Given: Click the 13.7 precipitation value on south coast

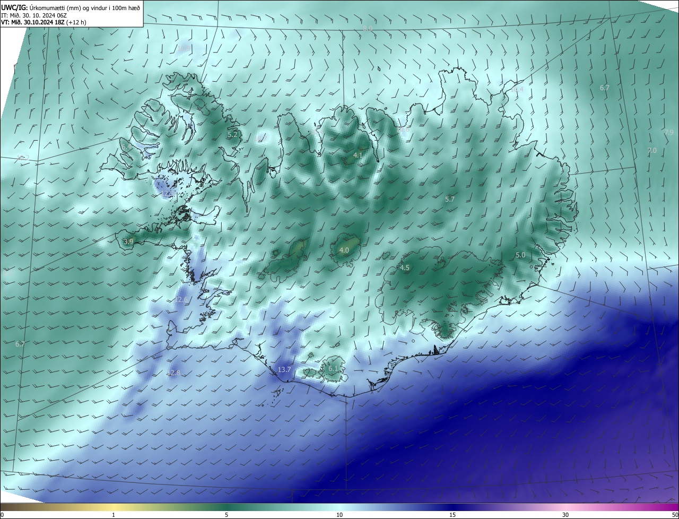Looking at the screenshot, I should [284, 369].
